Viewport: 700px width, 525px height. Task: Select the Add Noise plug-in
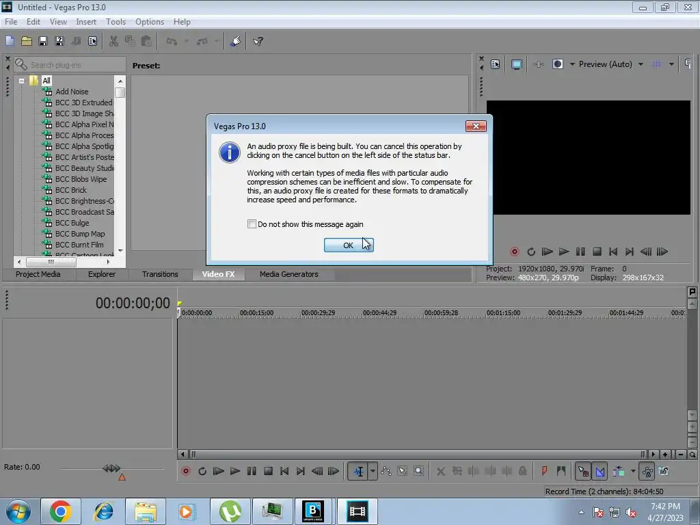tap(72, 92)
